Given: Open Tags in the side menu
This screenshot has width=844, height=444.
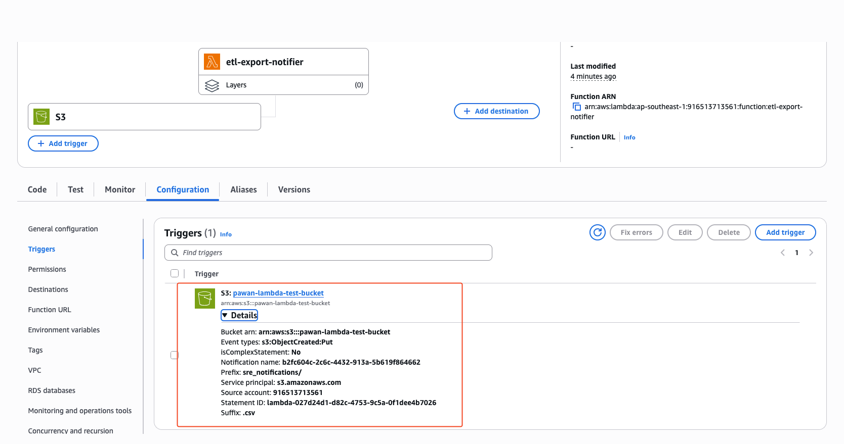Looking at the screenshot, I should point(35,350).
